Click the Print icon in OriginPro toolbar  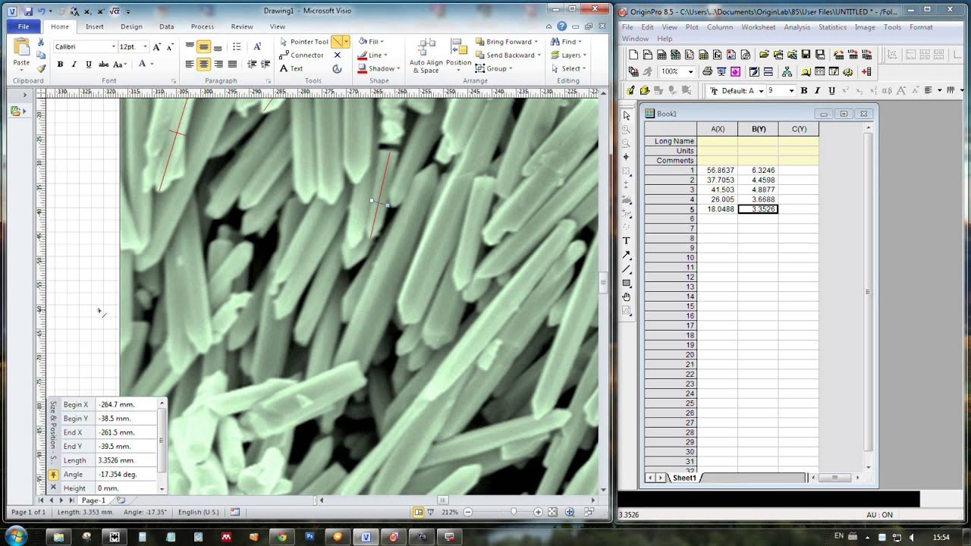click(x=707, y=72)
